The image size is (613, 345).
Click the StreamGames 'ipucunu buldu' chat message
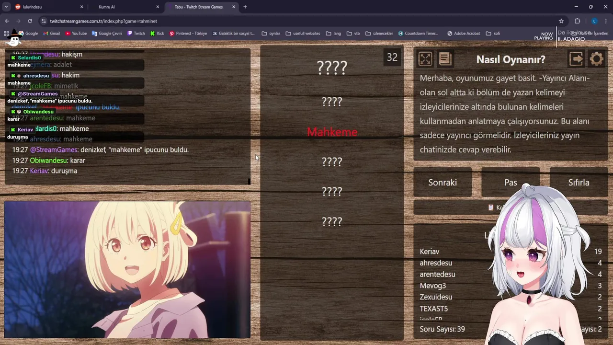(101, 150)
